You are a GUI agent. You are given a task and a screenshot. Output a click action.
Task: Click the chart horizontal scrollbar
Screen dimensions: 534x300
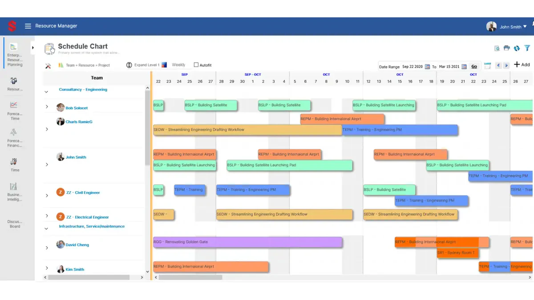point(190,277)
